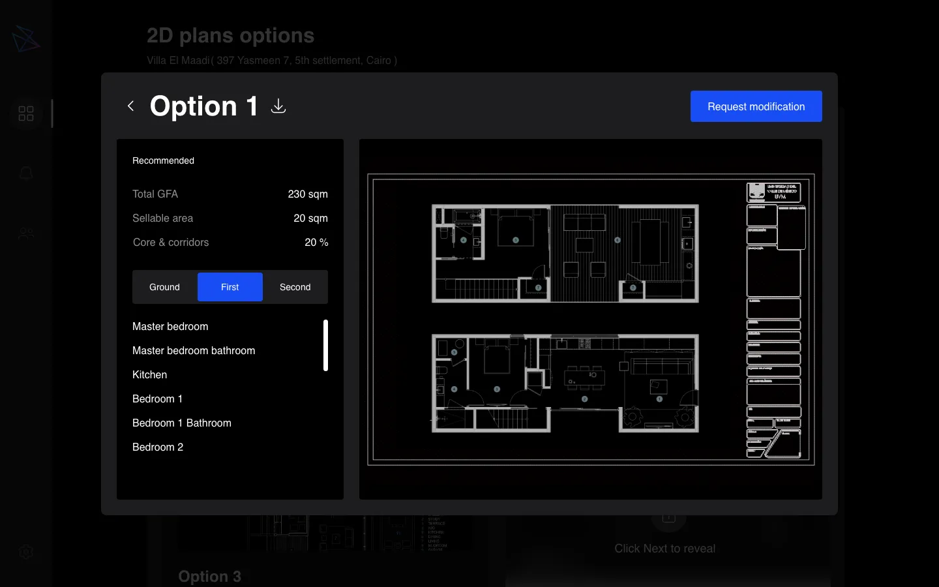
Task: Keep First floor selected in floor switcher
Action: [230, 287]
